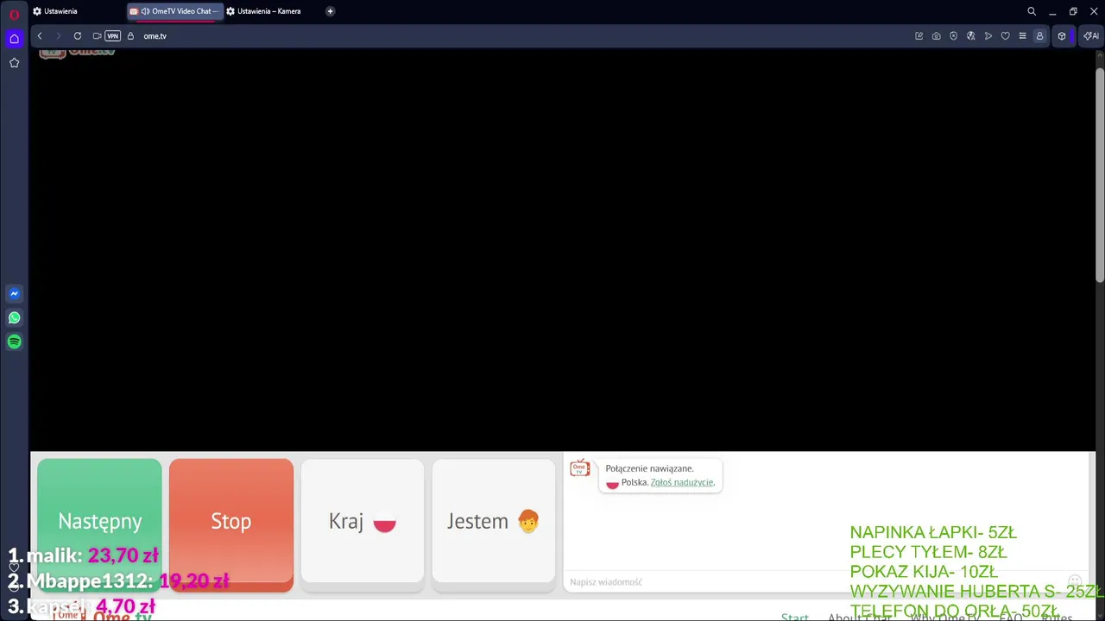
Task: Mute audio on the OmeTV tab
Action: click(x=144, y=11)
